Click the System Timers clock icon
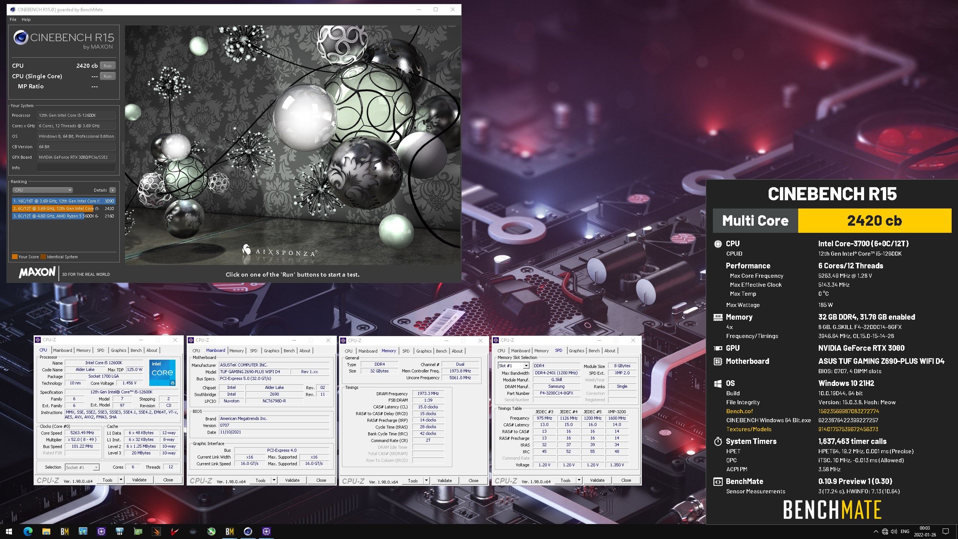Screen dimensions: 958x539 point(718,441)
